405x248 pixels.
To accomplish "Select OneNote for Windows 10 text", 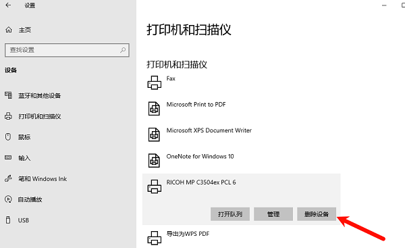I will pyautogui.click(x=200, y=157).
